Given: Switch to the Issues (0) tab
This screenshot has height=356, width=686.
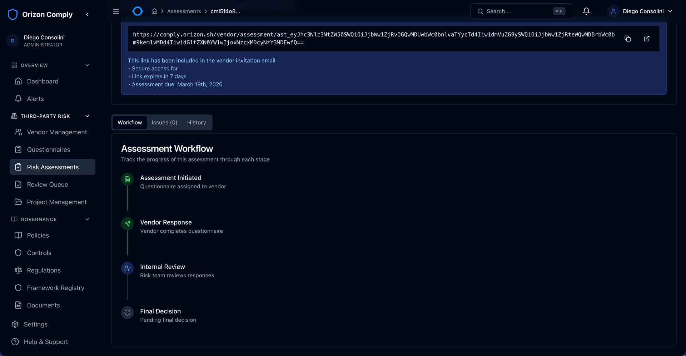Looking at the screenshot, I should click(x=164, y=123).
